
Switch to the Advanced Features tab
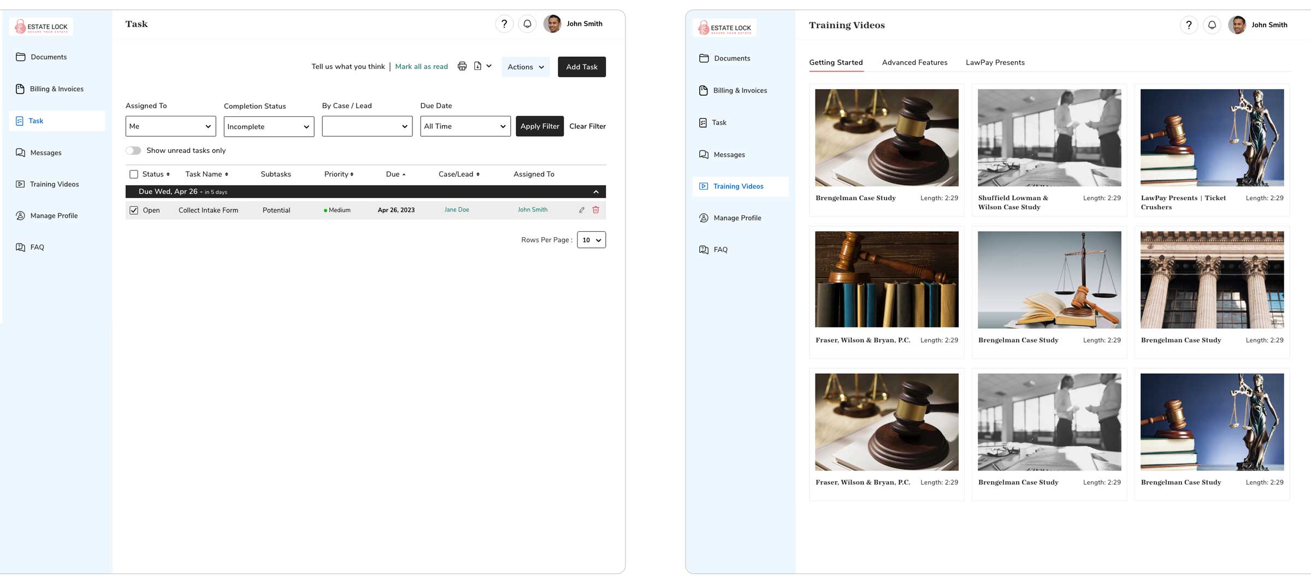tap(914, 63)
